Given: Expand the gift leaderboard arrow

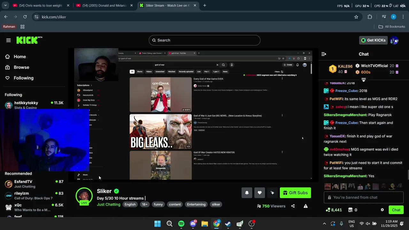Looking at the screenshot, I should [364, 80].
